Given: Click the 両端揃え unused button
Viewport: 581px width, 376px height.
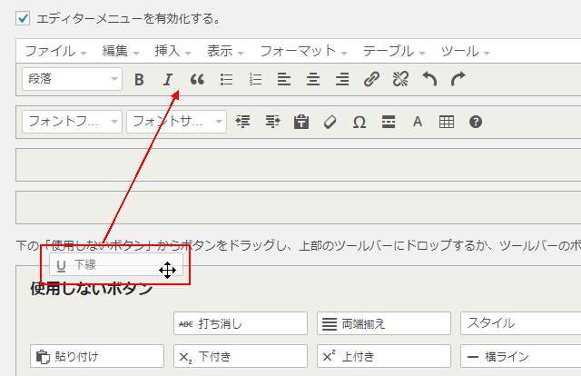Looking at the screenshot, I should (x=384, y=323).
